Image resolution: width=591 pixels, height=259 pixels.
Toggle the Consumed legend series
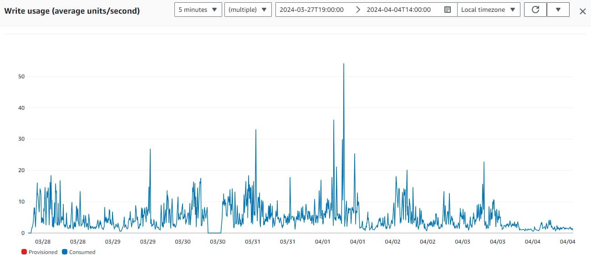click(x=79, y=252)
